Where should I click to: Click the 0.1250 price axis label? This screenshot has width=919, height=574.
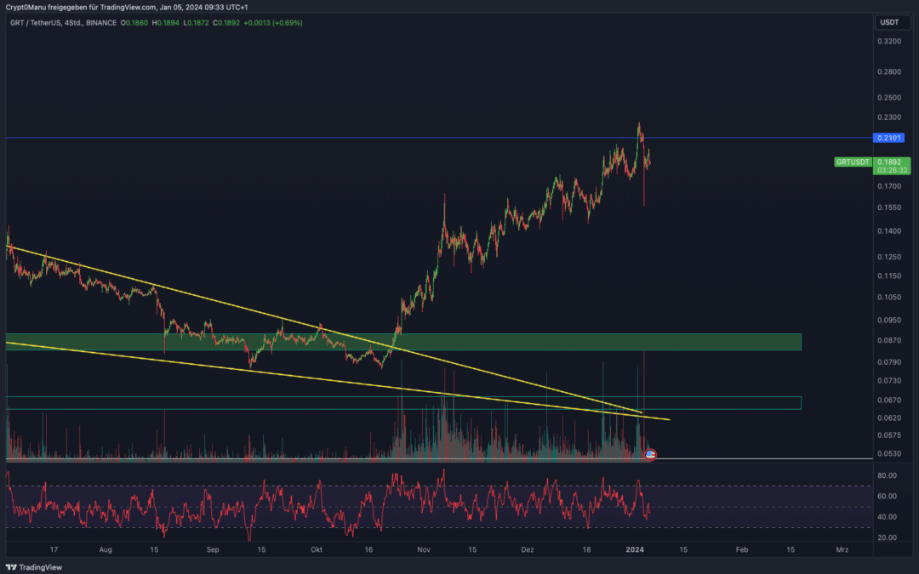pos(889,257)
